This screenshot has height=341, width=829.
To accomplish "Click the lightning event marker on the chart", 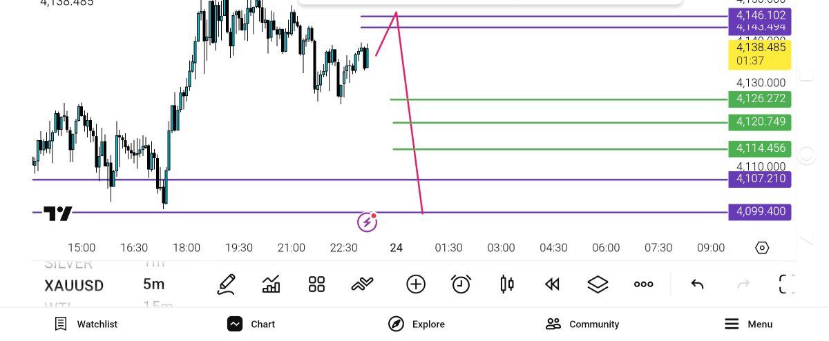I will pos(367,222).
